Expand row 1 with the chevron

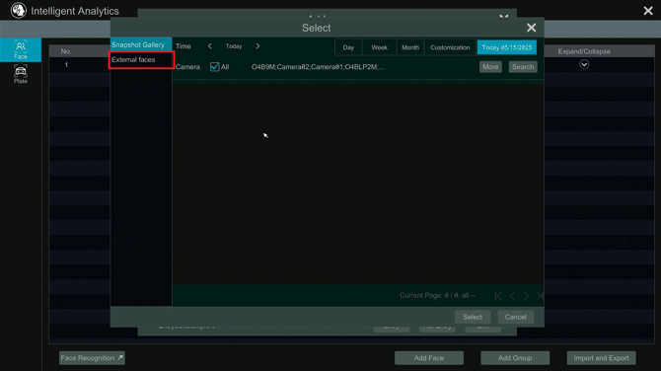pos(584,64)
